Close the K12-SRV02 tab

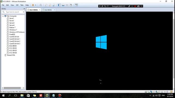[54, 10]
